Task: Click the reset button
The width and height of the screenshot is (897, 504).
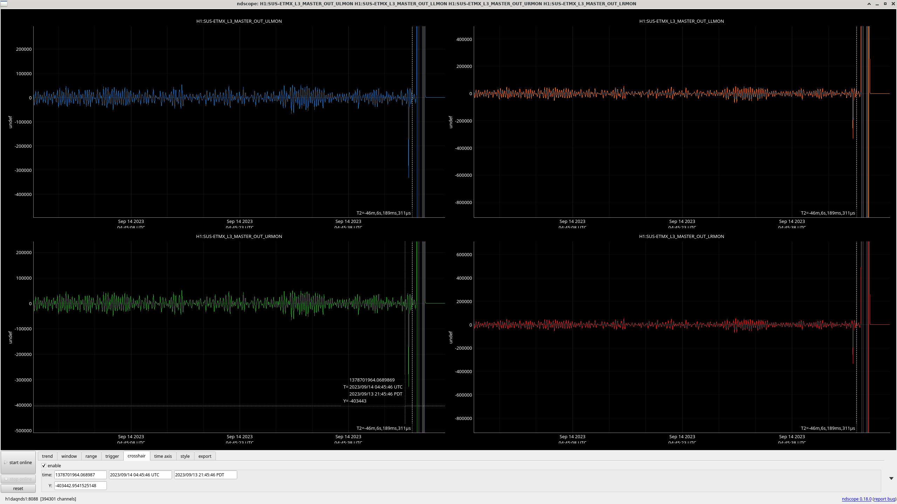Action: point(18,488)
